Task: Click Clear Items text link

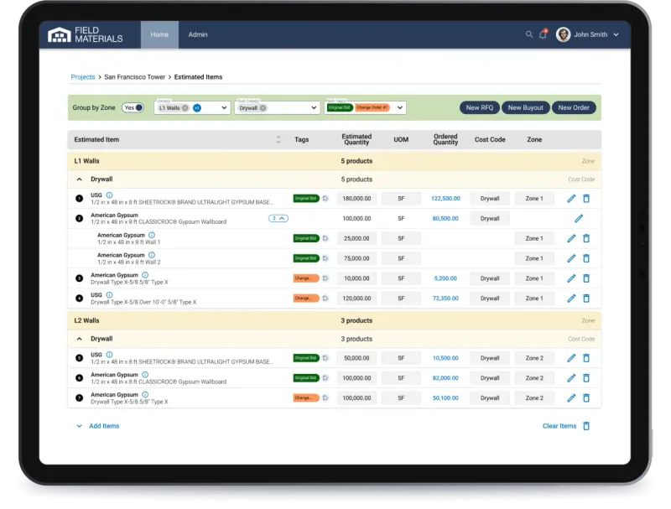Action: pyautogui.click(x=559, y=426)
